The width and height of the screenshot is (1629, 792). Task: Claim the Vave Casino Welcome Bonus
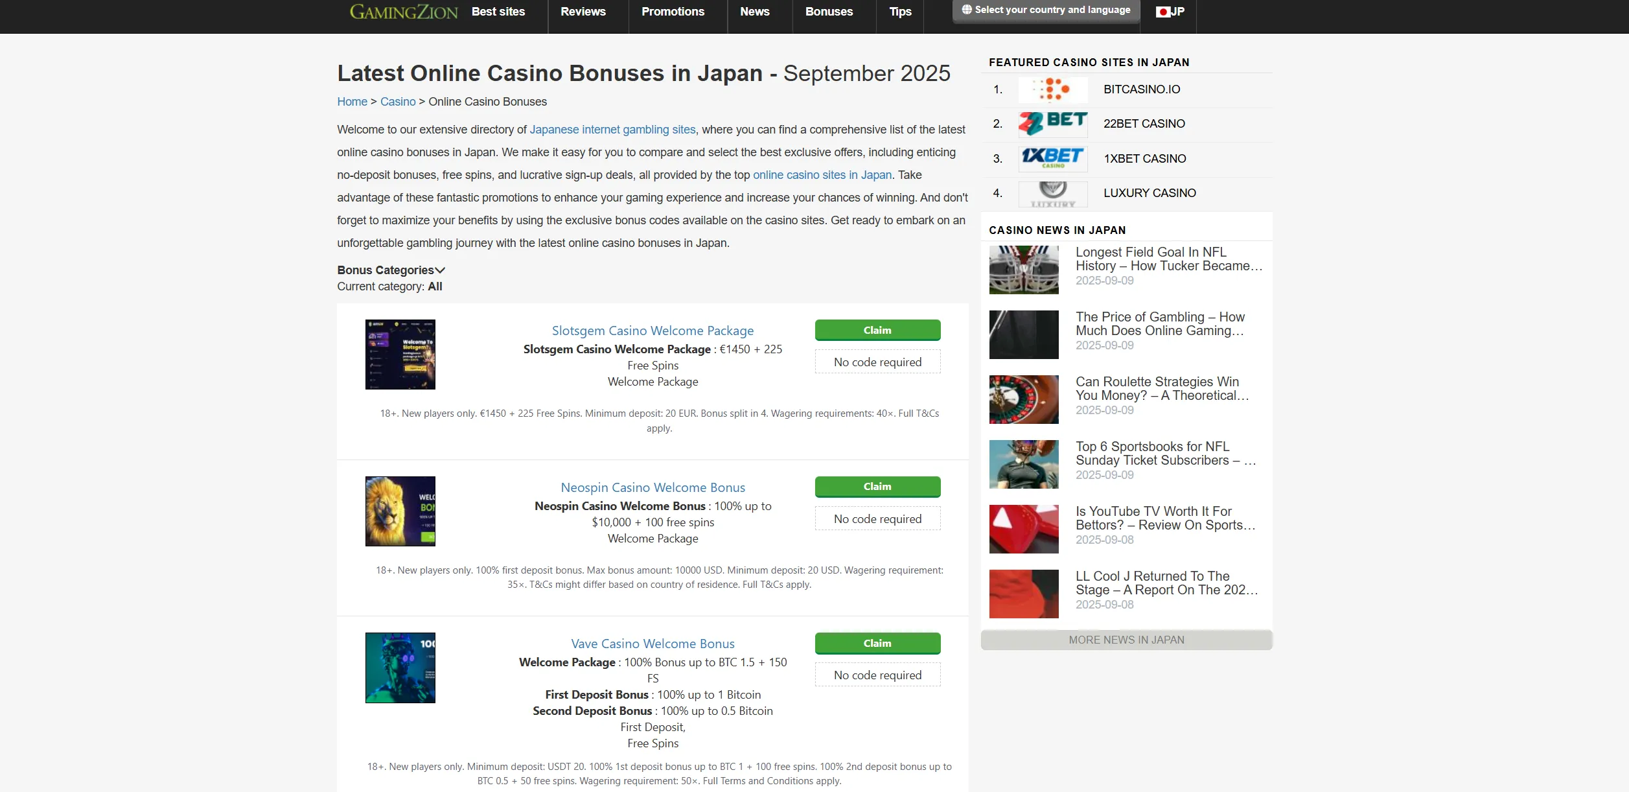[877, 643]
